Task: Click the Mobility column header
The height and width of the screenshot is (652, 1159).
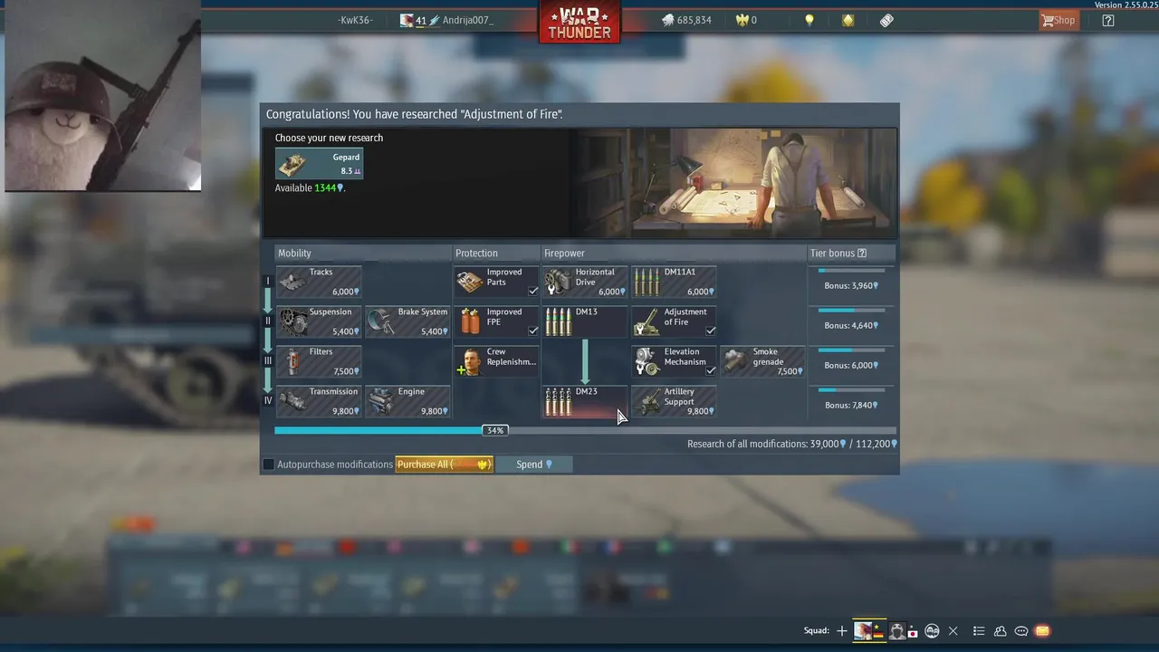Action: pyautogui.click(x=294, y=254)
